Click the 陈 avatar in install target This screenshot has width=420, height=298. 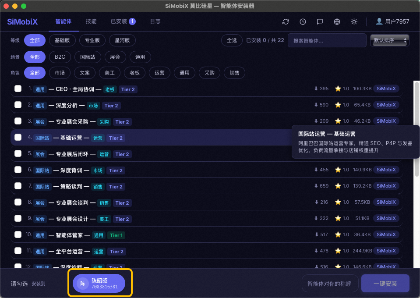82,284
